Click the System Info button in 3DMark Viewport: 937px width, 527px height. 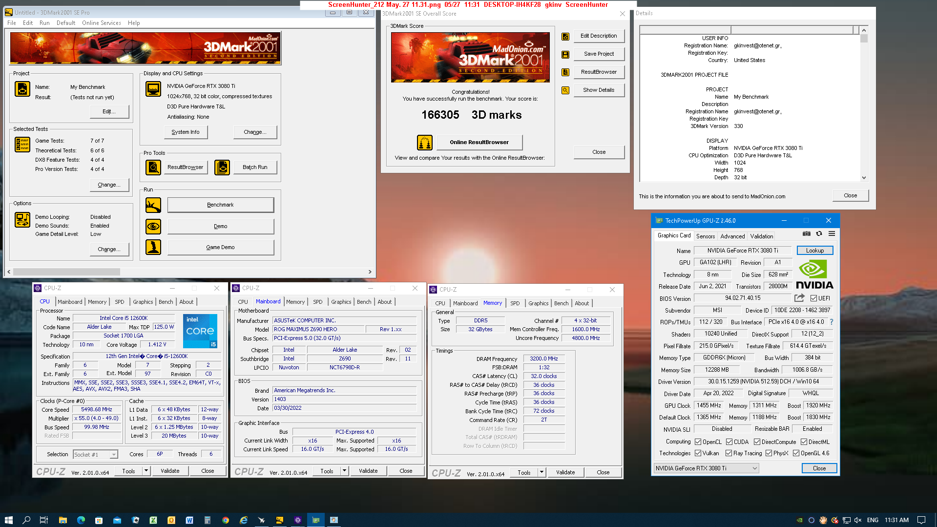point(186,132)
